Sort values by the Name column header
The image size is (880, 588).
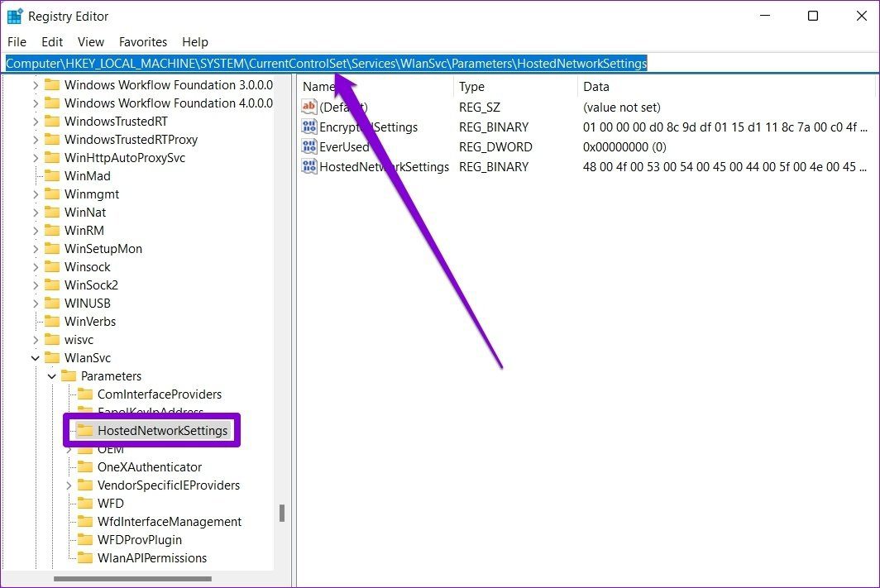375,86
